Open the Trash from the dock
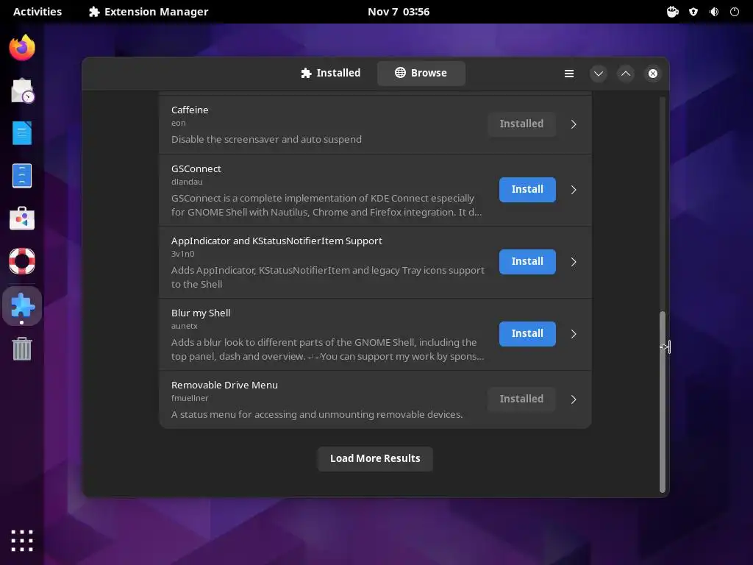Viewport: 753px width, 565px height. pyautogui.click(x=22, y=348)
